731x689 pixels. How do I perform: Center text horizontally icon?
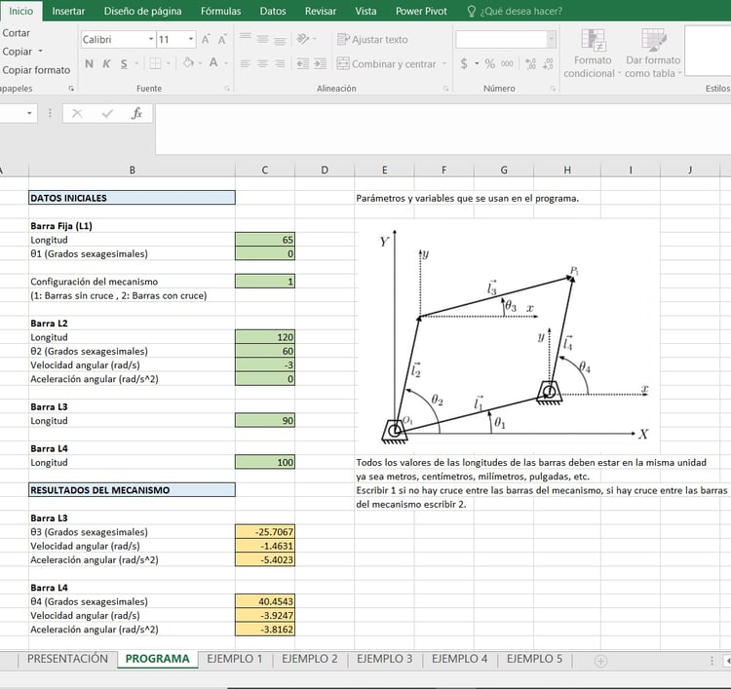point(262,64)
